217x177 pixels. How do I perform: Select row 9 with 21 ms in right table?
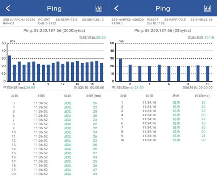[163, 136]
